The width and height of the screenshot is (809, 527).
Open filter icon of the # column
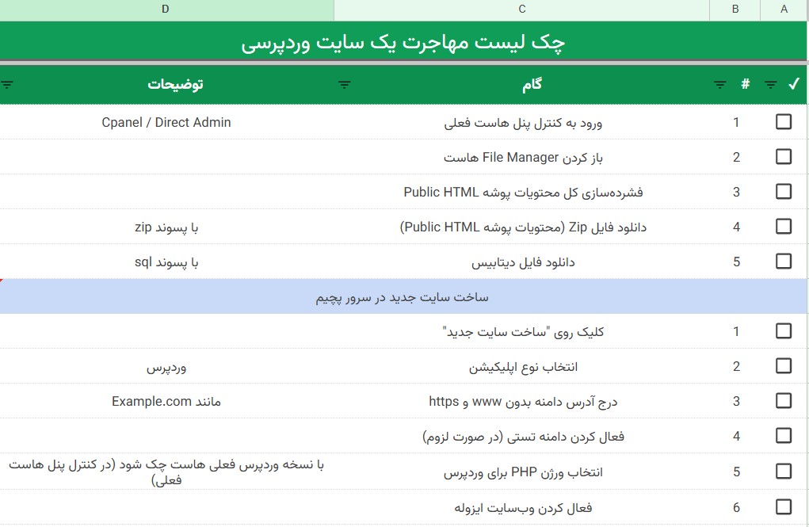point(719,85)
